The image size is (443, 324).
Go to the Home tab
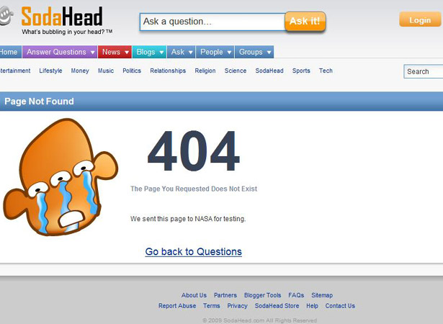[x=9, y=52]
